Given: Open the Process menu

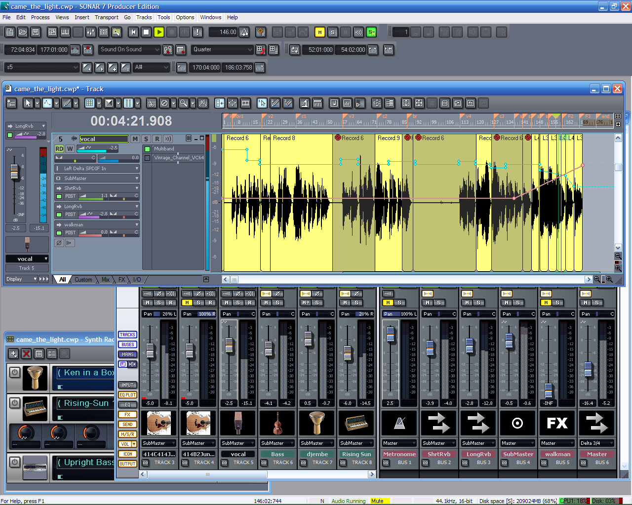Looking at the screenshot, I should point(40,17).
